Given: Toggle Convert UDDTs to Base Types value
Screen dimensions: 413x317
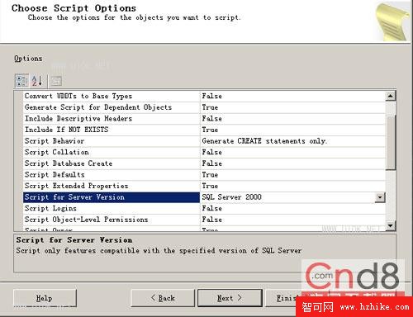Looking at the screenshot, I should [292, 96].
